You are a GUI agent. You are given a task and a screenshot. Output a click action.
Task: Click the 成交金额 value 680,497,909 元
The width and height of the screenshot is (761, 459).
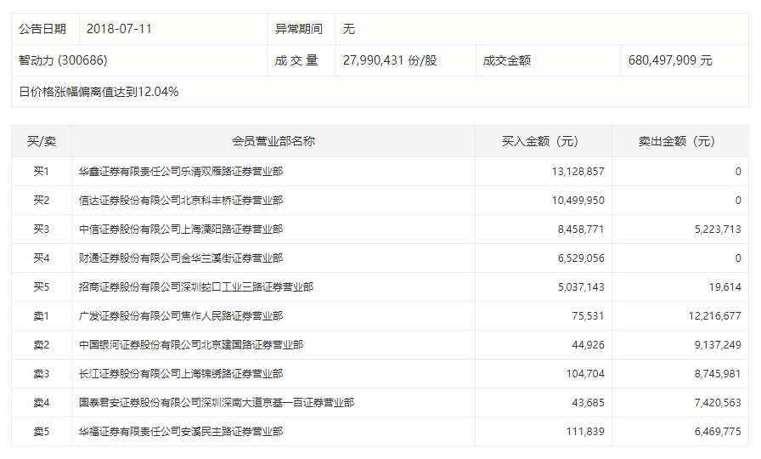coord(670,60)
